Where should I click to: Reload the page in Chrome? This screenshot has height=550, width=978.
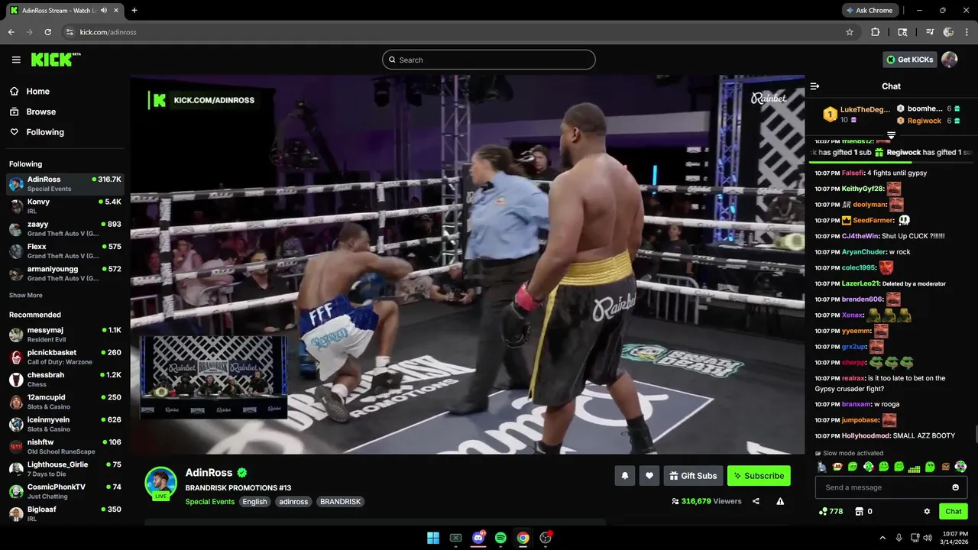tap(47, 32)
